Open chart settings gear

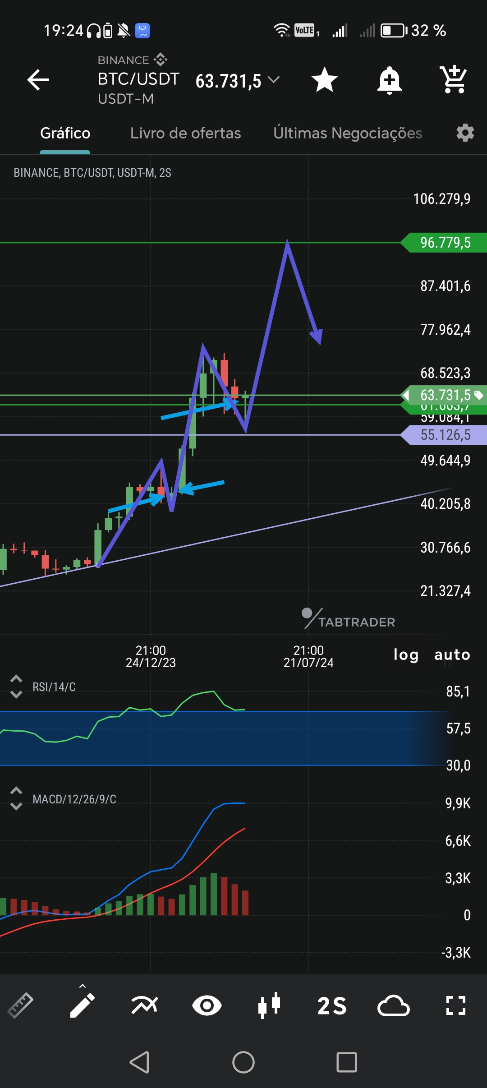tap(465, 133)
